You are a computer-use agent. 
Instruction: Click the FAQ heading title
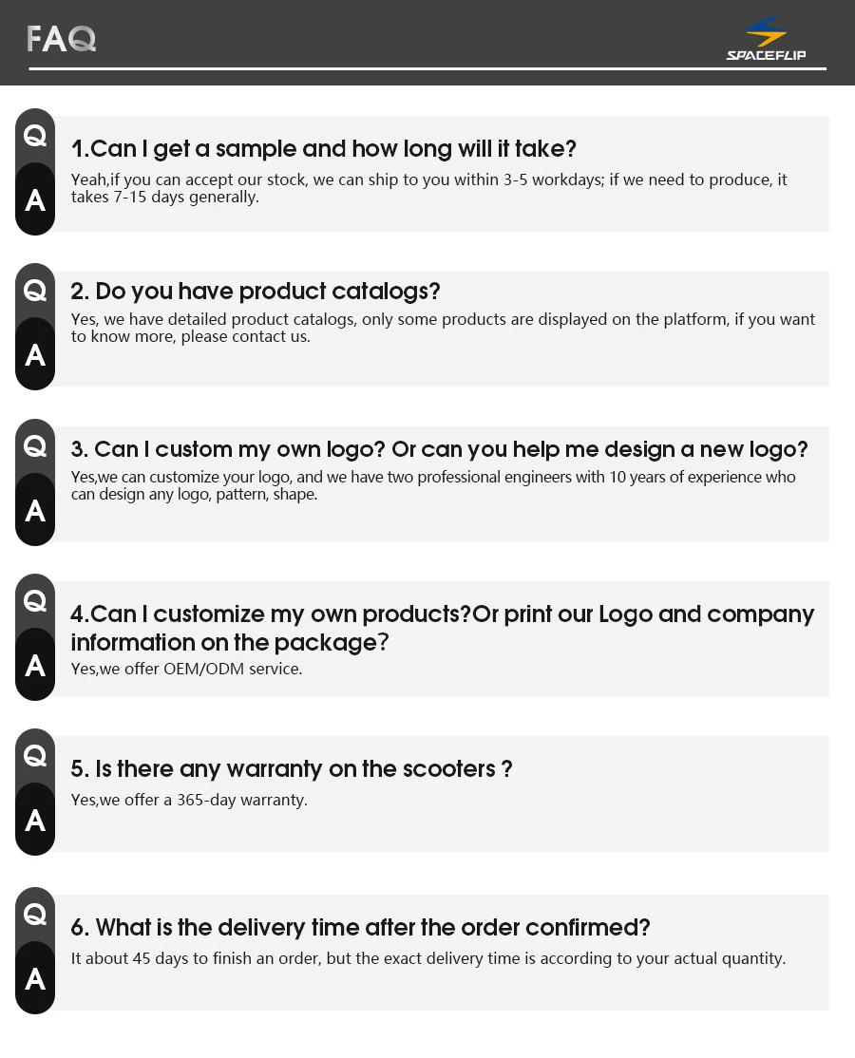click(62, 39)
